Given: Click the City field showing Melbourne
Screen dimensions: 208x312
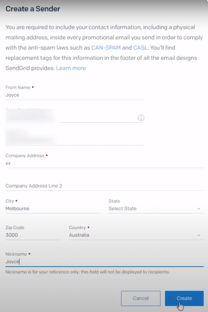Looking at the screenshot, I should click(53, 209).
